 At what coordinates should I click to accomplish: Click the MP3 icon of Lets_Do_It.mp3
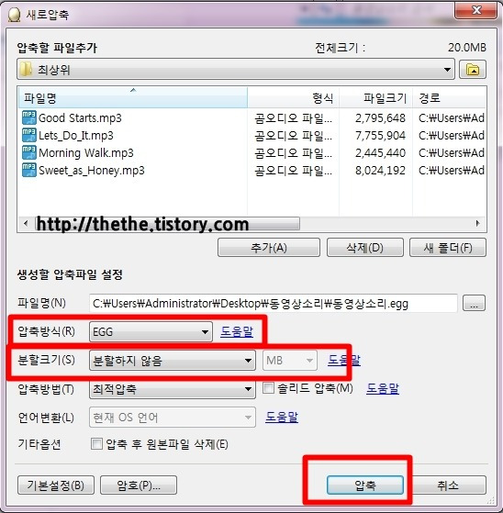pos(28,135)
